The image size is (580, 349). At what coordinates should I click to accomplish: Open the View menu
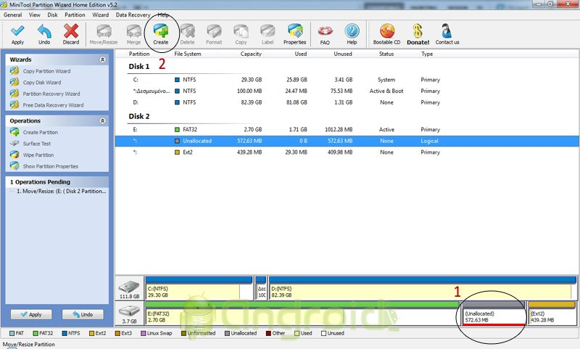(34, 15)
